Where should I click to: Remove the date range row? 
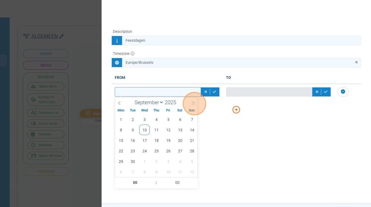(x=343, y=92)
